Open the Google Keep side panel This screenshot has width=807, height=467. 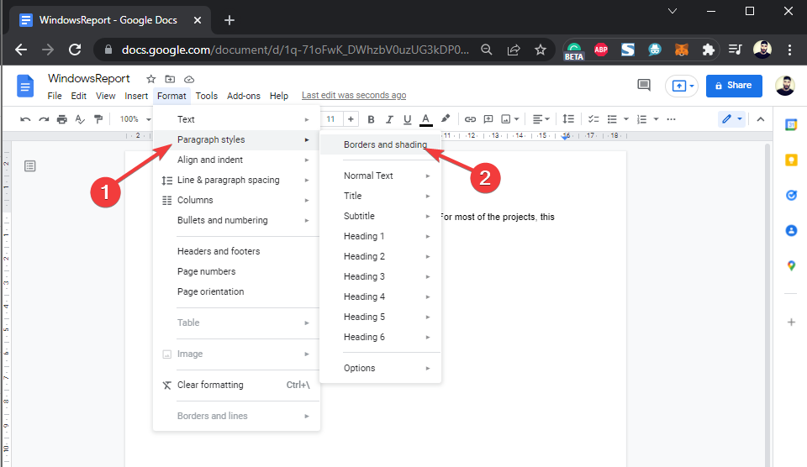point(791,160)
